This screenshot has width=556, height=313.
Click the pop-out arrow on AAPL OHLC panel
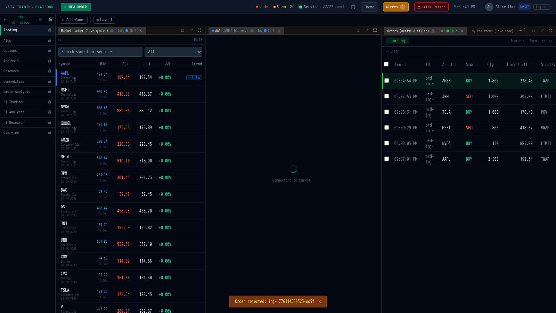367,30
